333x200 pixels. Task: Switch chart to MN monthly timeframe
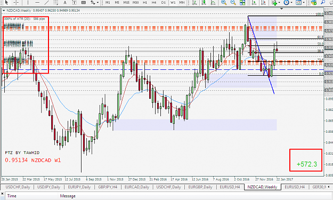pyautogui.click(x=182, y=2)
